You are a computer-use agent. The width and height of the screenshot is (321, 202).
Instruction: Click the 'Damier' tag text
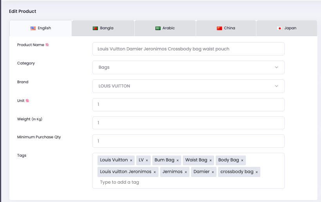[x=202, y=172]
